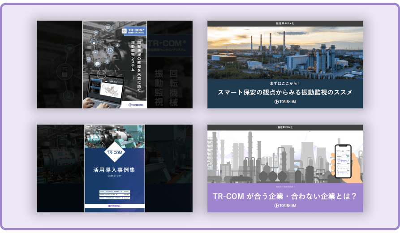Click the TORISHIMA logo on case study cover
This screenshot has width=400, height=233.
click(114, 206)
